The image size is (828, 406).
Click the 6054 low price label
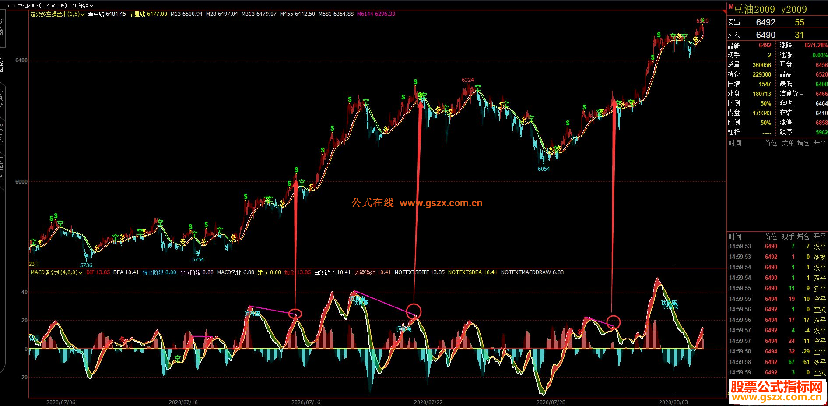tap(544, 169)
